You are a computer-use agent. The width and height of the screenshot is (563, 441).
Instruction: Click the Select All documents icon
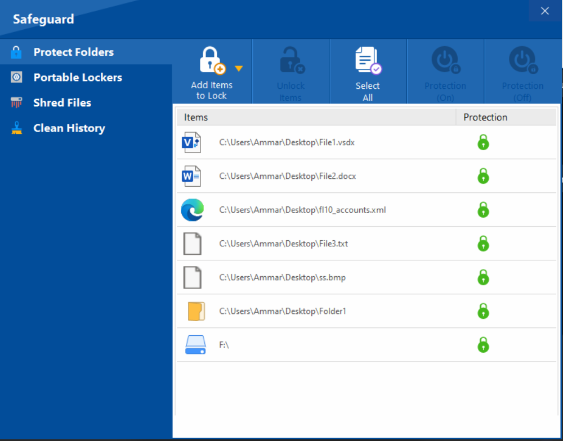tap(368, 61)
